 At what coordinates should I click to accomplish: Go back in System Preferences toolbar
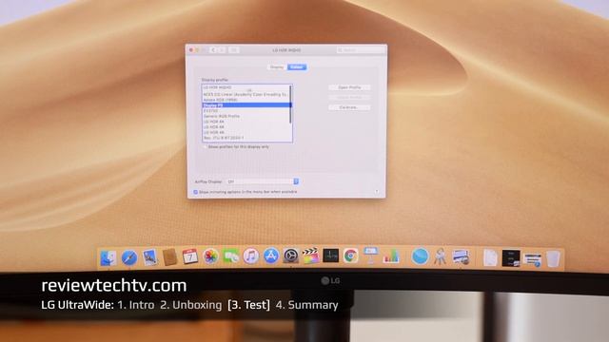213,50
